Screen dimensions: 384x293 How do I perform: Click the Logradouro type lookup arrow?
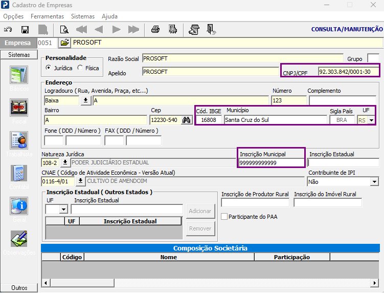[86, 100]
